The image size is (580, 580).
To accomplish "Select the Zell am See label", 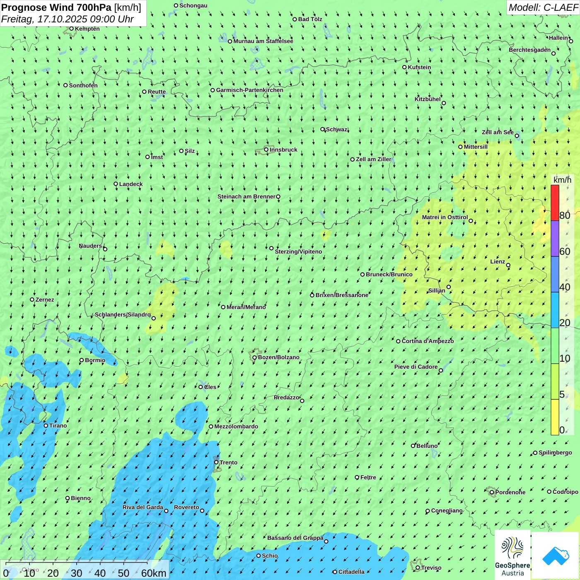I will [498, 132].
